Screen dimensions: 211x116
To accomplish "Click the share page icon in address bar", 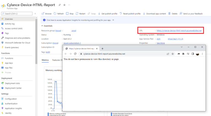I will (x=168, y=54).
